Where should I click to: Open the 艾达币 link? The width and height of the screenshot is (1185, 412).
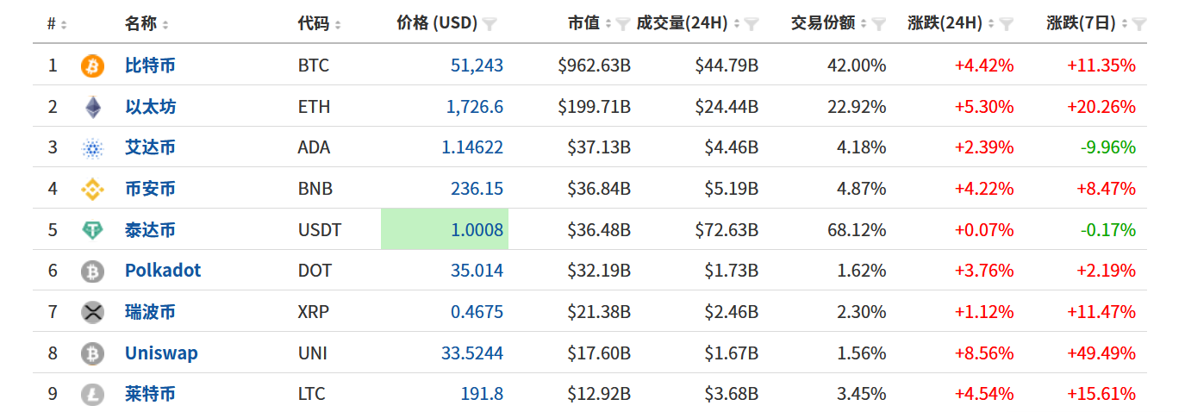[150, 147]
